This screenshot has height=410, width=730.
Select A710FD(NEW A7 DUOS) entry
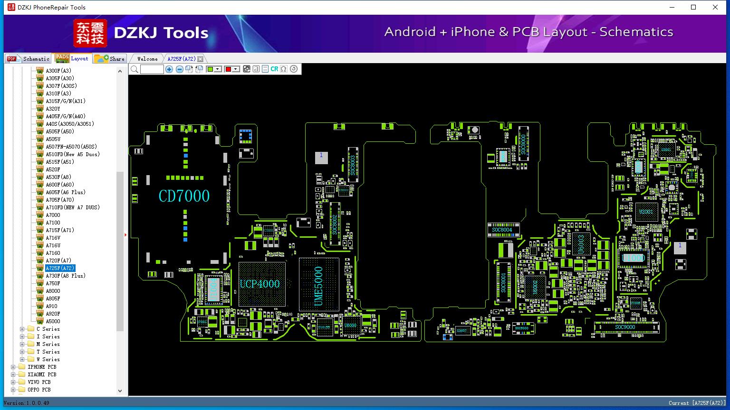73,207
